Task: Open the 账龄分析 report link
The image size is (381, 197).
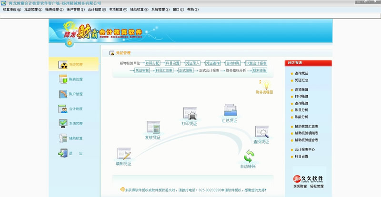Action: (x=301, y=117)
